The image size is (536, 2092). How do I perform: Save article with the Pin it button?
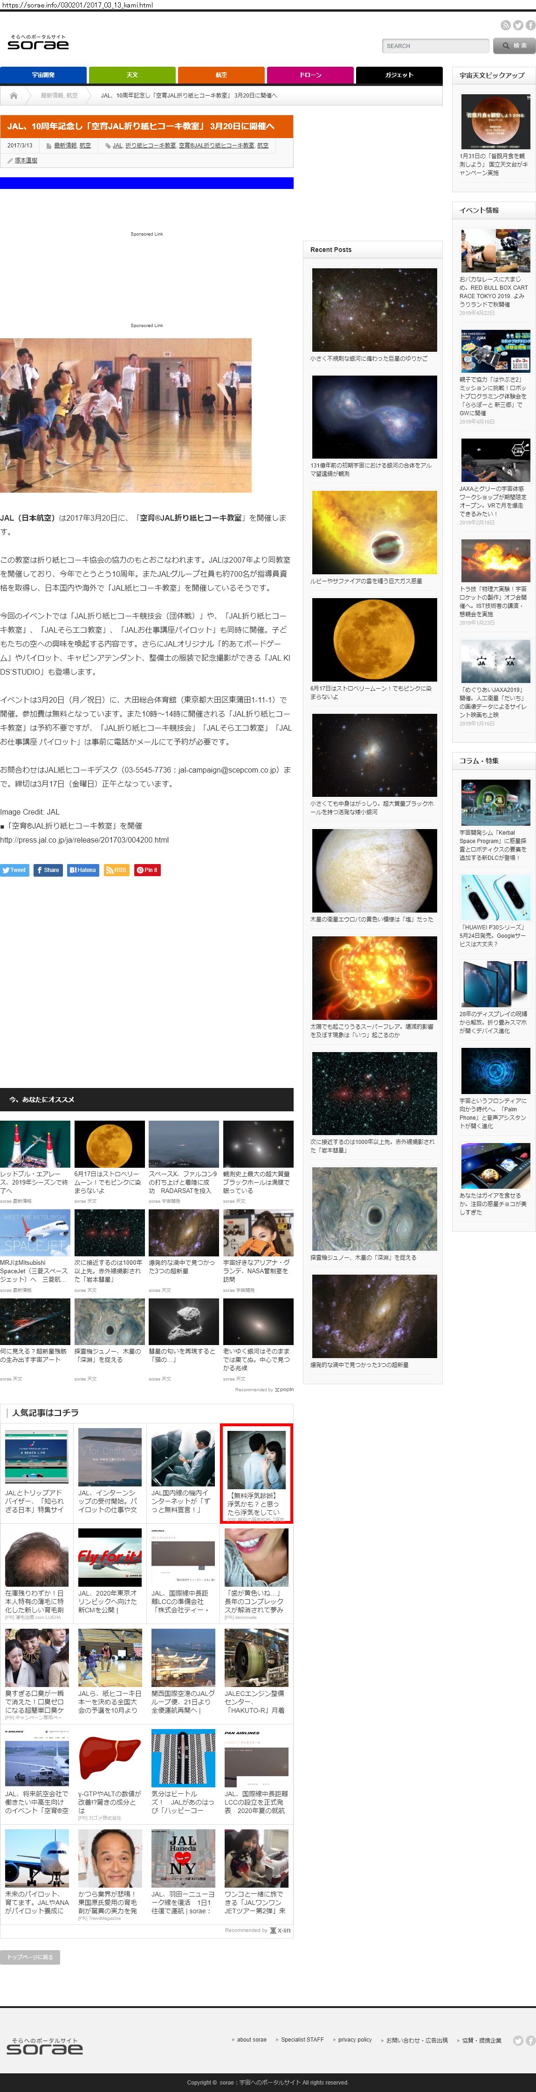pos(147,870)
